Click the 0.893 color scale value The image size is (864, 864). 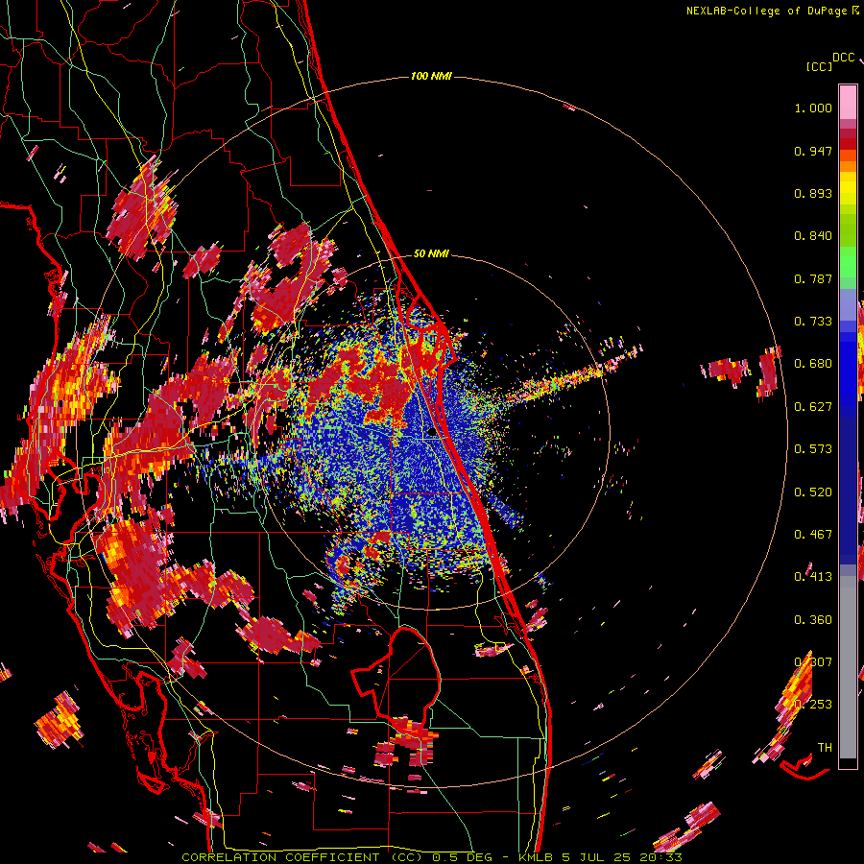click(813, 193)
